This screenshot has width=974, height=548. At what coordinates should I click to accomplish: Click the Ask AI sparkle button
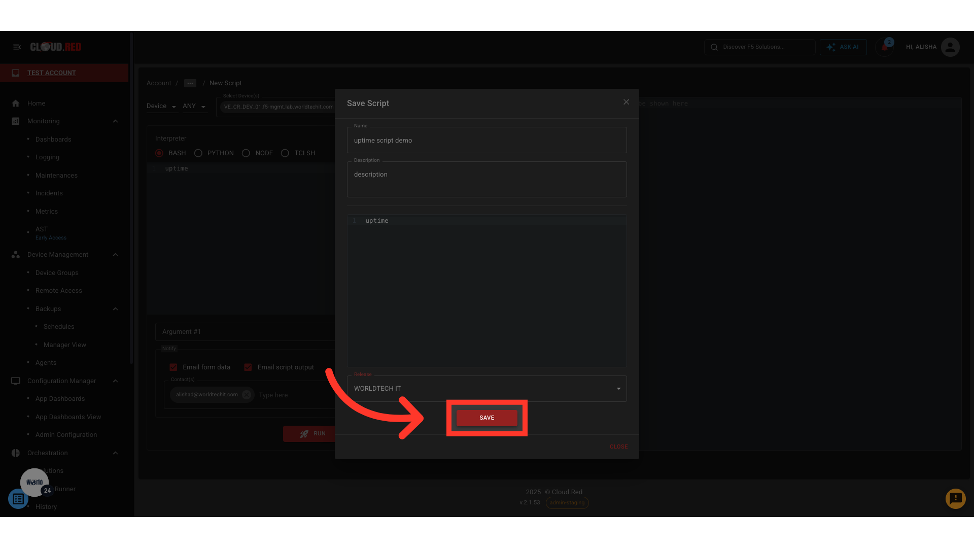click(843, 47)
